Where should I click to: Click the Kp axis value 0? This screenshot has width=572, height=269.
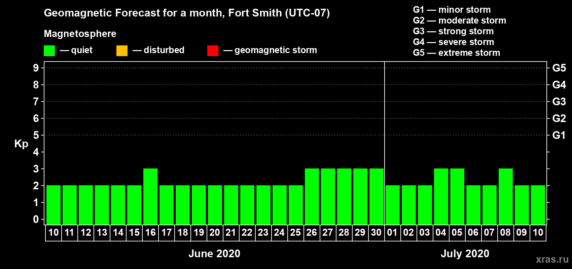click(36, 219)
